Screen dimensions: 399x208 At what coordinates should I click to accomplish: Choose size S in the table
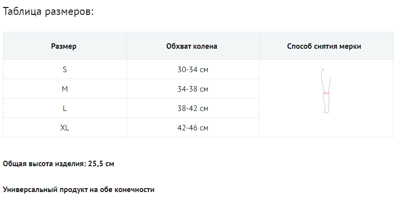[x=65, y=70]
